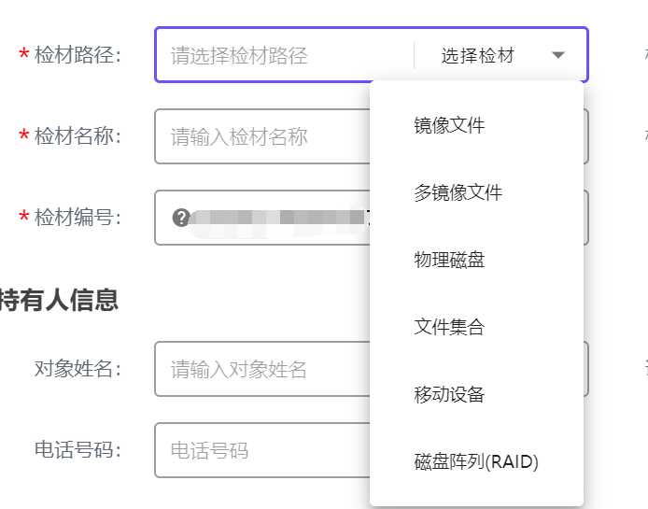The width and height of the screenshot is (648, 509).
Task: Select 镜像文件 from the list
Action: (449, 125)
